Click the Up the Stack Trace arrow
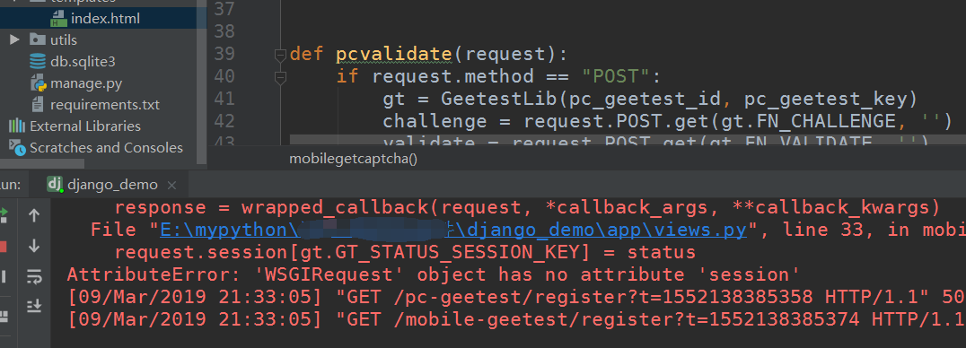 (34, 215)
